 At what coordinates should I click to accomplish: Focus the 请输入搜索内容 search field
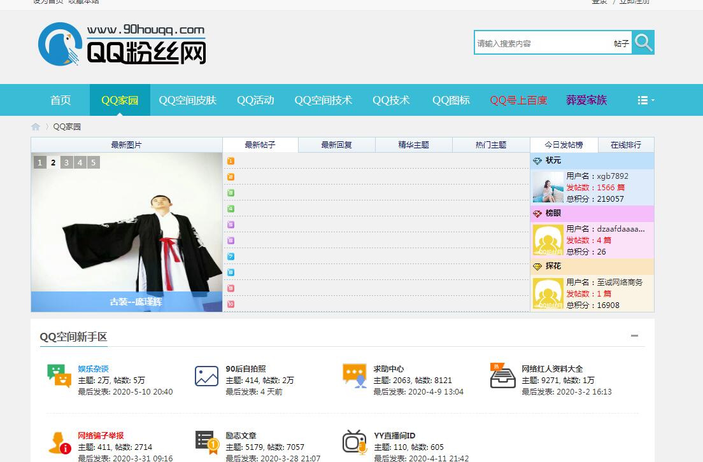[x=543, y=43]
